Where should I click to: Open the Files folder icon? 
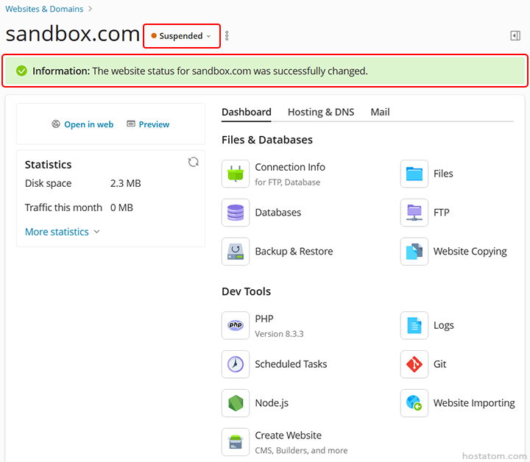[414, 174]
